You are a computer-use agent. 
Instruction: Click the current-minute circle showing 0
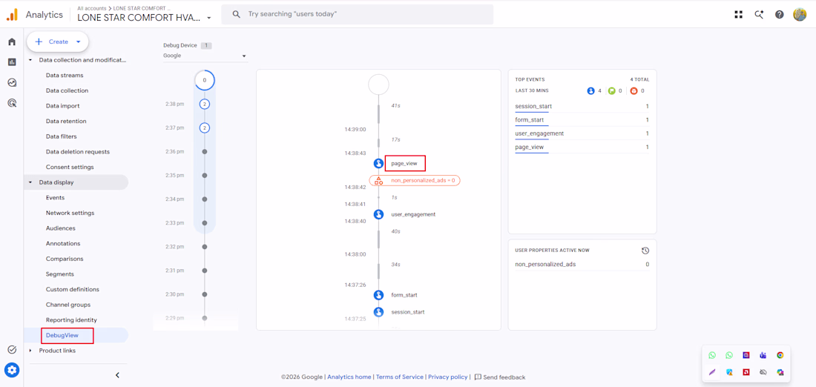click(x=205, y=80)
